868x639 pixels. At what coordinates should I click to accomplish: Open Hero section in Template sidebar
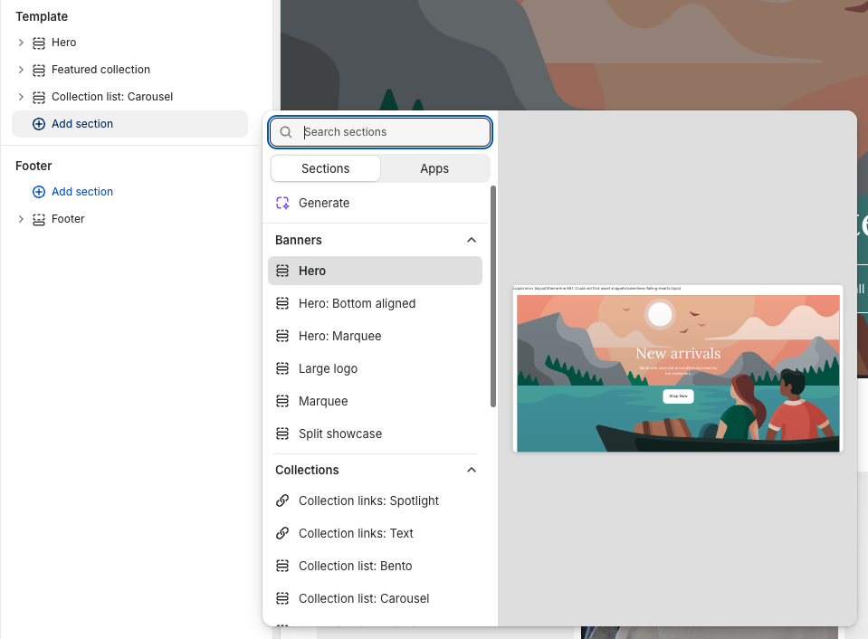click(x=63, y=43)
